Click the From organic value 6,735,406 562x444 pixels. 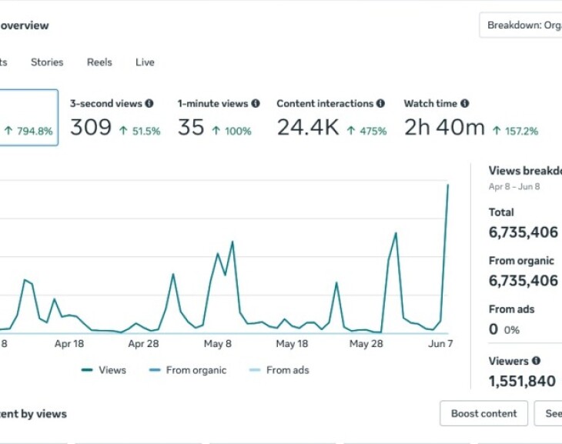tap(524, 281)
